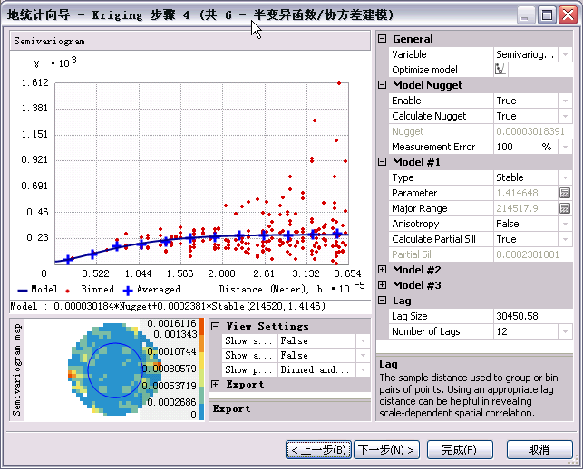Screen dimensions: 583x469
Task: Click the Binned legend entry
Action: click(x=90, y=289)
